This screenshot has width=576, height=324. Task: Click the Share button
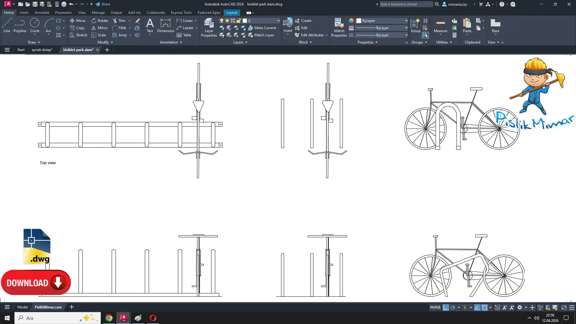point(103,4)
